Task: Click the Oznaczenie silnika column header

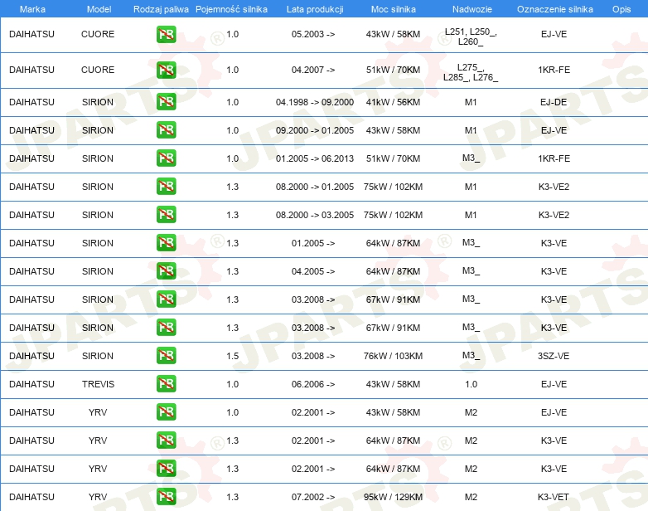Action: point(555,9)
